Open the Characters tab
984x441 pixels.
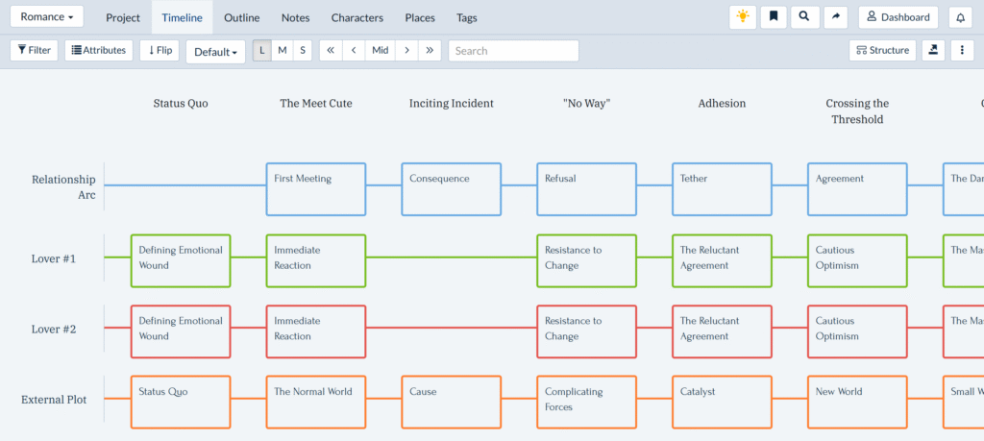[x=357, y=17]
